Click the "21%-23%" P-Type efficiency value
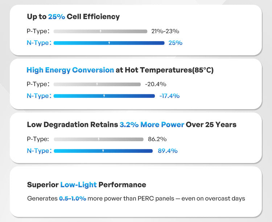Screen dimensions: 272x222 pyautogui.click(x=165, y=31)
